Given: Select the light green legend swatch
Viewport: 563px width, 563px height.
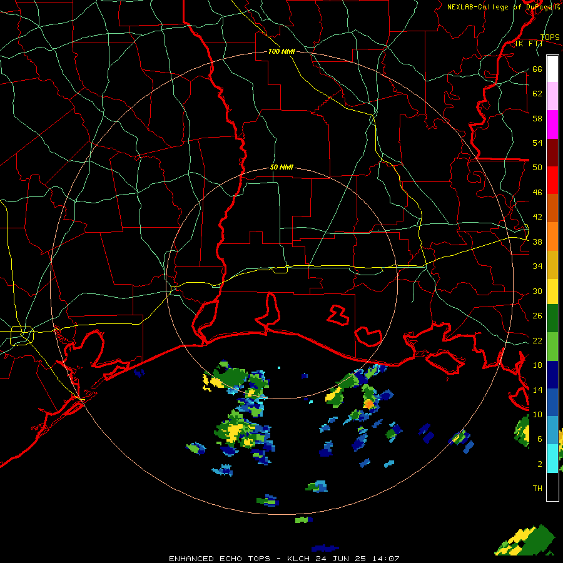Looking at the screenshot, I should (x=552, y=347).
